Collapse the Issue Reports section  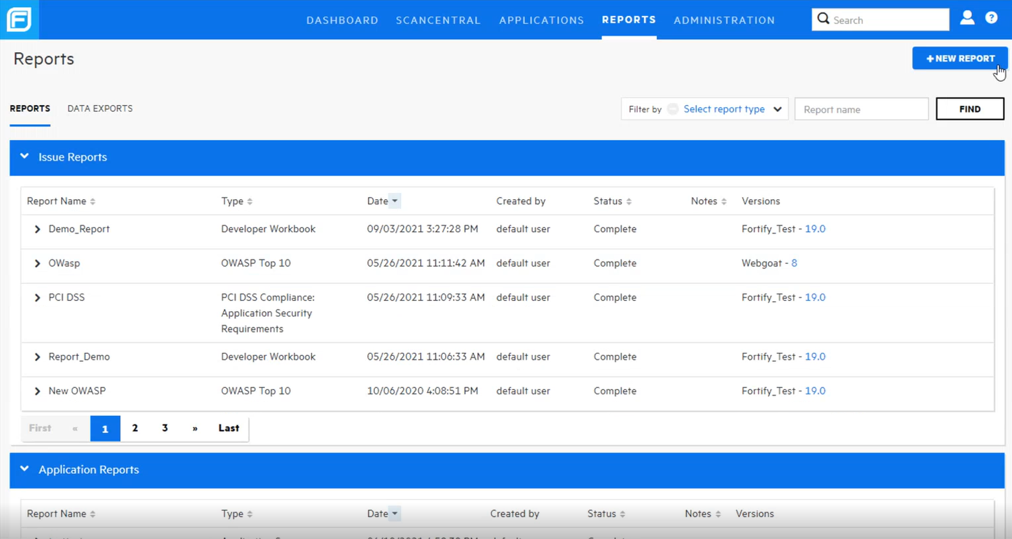point(25,157)
